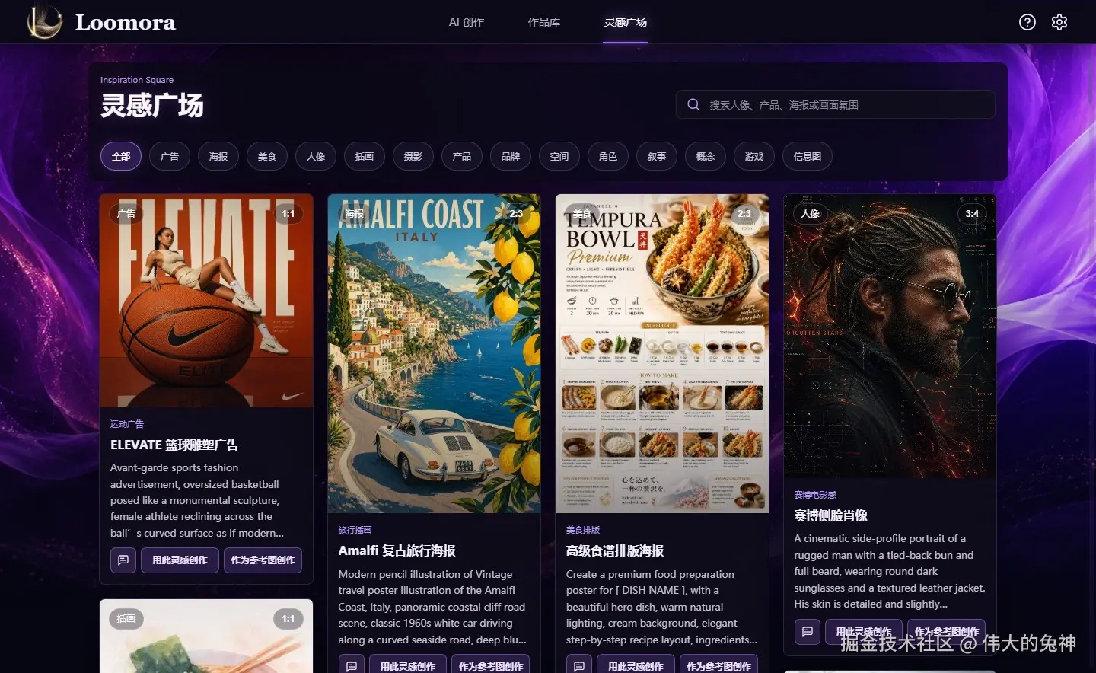Pick the 产品 filter chip
The height and width of the screenshot is (673, 1096).
pos(462,156)
